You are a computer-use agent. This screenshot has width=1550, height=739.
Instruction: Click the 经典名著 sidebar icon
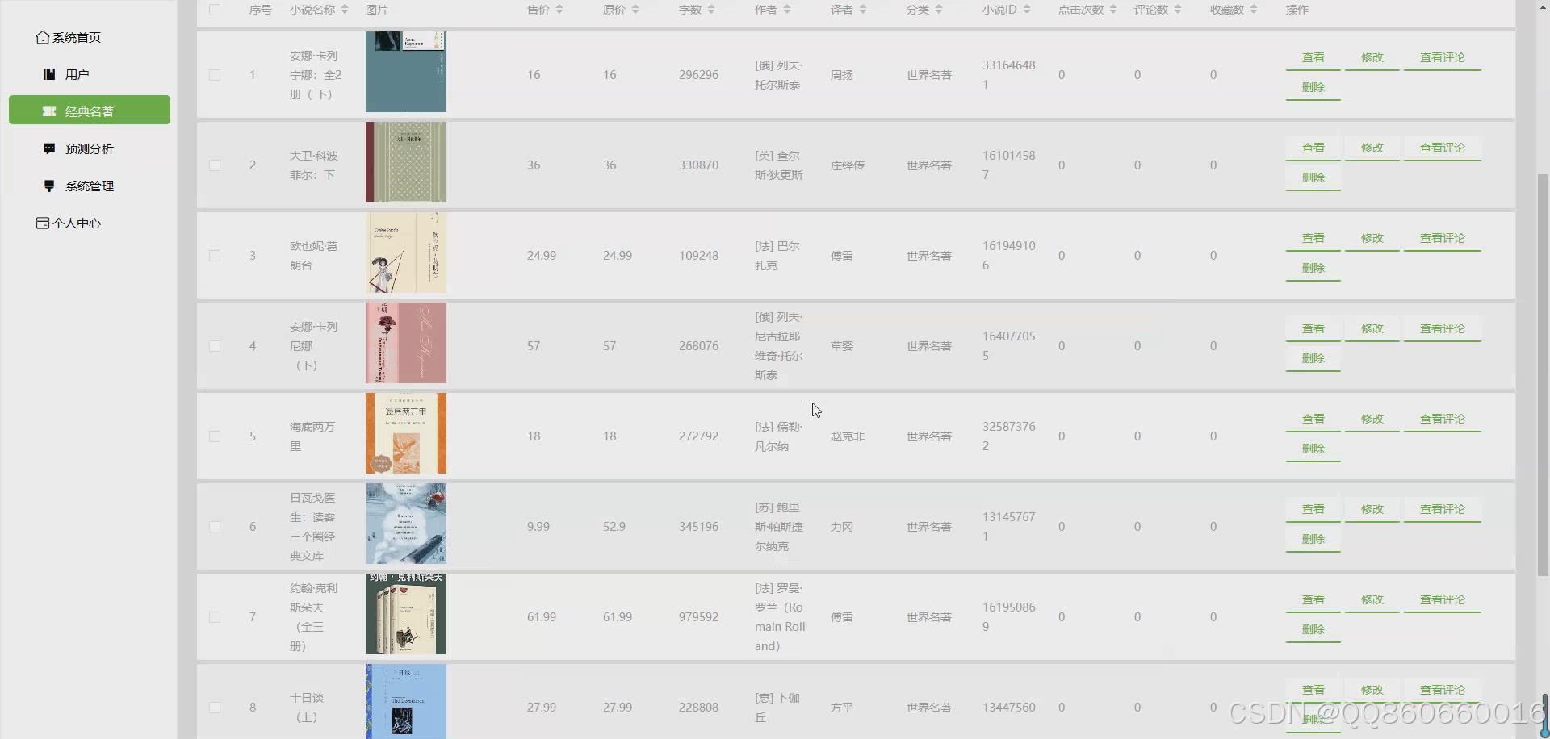pos(49,111)
